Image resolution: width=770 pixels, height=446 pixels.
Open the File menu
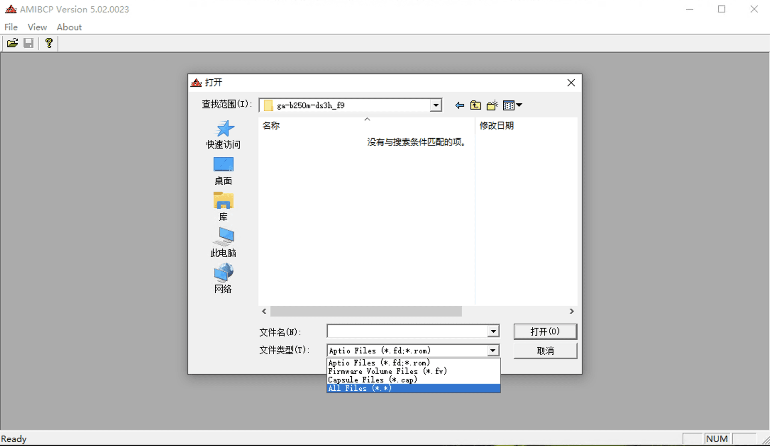coord(11,27)
